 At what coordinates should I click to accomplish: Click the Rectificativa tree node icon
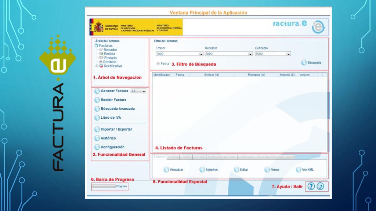[x=101, y=66]
